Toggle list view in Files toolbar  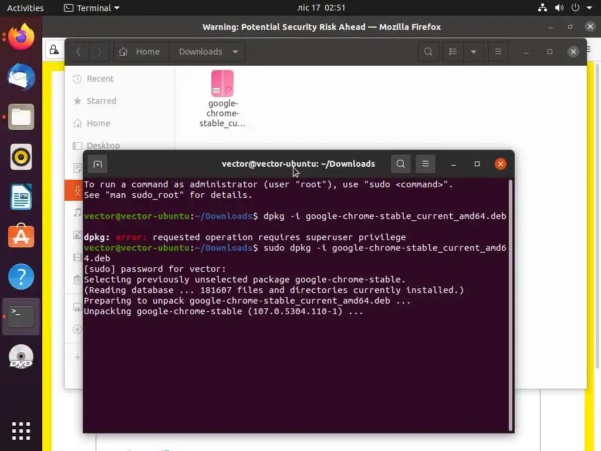pyautogui.click(x=453, y=52)
